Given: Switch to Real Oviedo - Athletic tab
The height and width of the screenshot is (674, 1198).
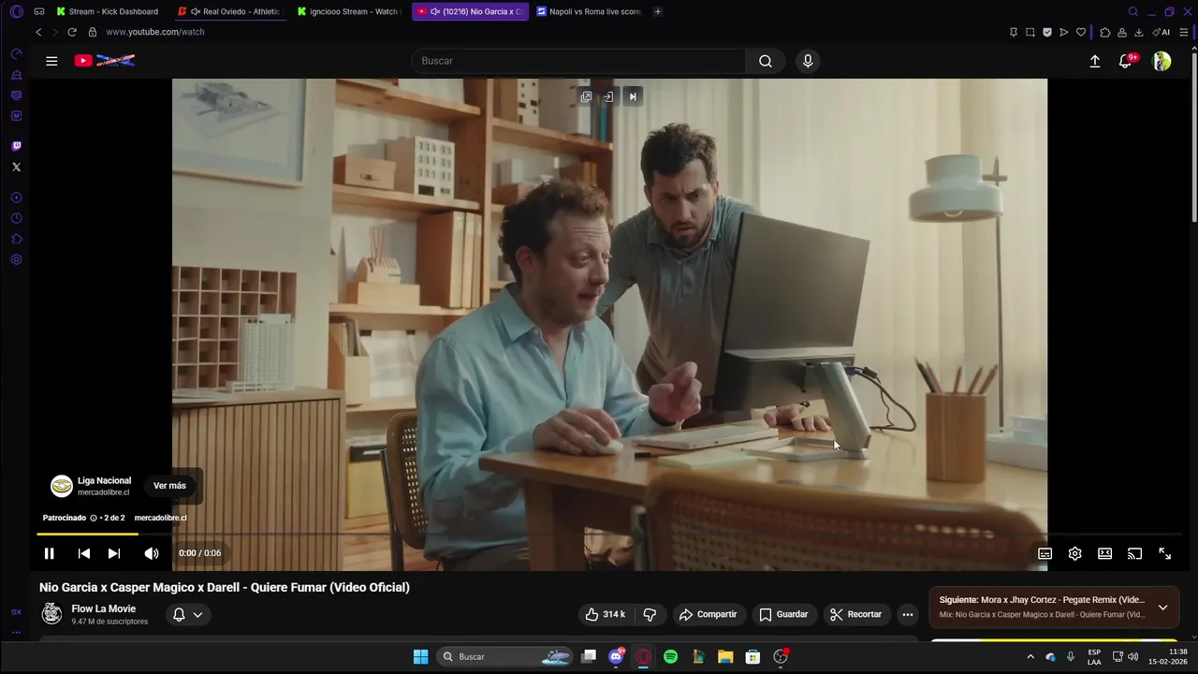Looking at the screenshot, I should 229,11.
